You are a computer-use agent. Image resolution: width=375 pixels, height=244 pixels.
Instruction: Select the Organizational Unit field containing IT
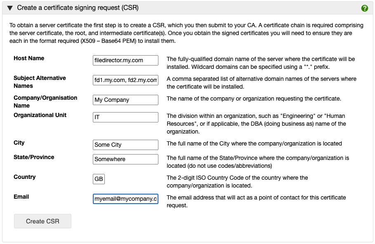pyautogui.click(x=125, y=117)
